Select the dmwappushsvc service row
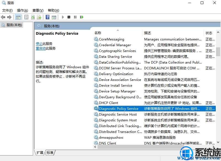This screenshot has width=221, height=161. tap(155, 137)
